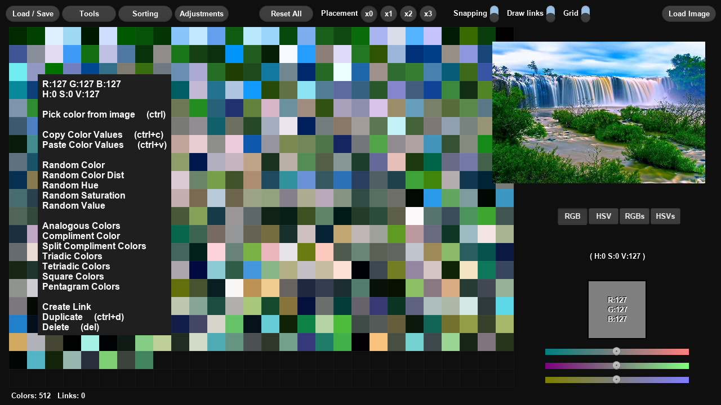Click the Reset All button
Screen dimensions: 721x405
(286, 13)
